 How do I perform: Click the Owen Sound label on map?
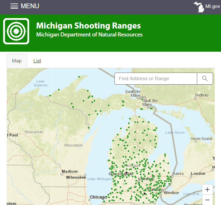click(201, 138)
